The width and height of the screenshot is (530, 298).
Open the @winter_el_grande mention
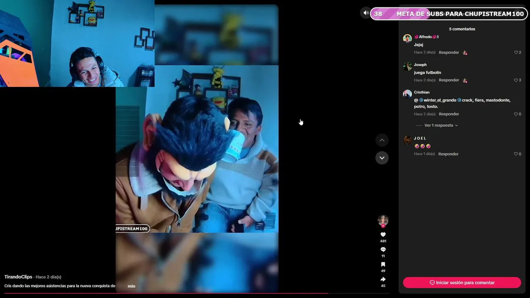pos(438,100)
